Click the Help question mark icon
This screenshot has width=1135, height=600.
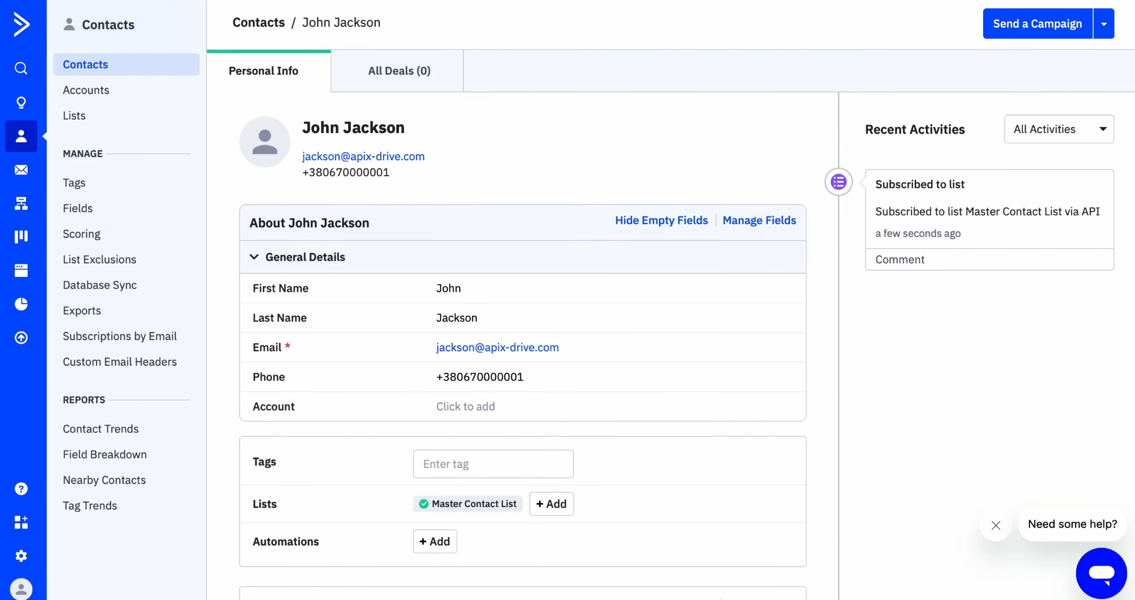(21, 489)
